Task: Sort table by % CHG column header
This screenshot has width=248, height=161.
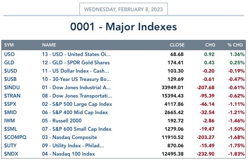Action: click(x=235, y=45)
